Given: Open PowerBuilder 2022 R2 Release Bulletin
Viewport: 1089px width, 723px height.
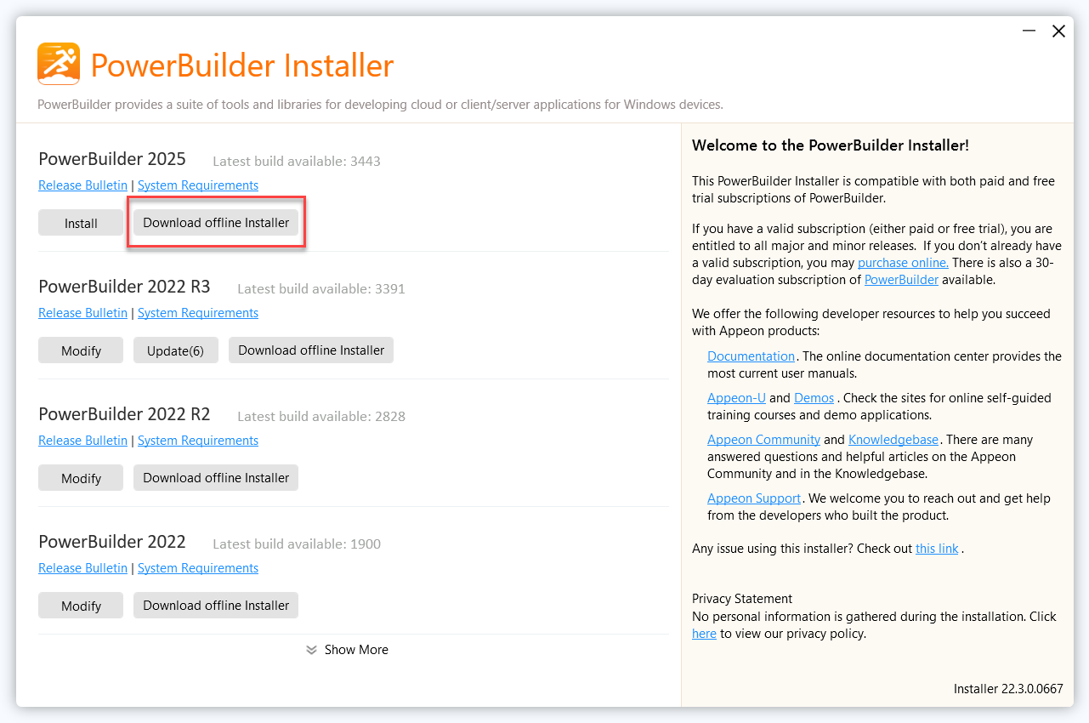Looking at the screenshot, I should (82, 441).
